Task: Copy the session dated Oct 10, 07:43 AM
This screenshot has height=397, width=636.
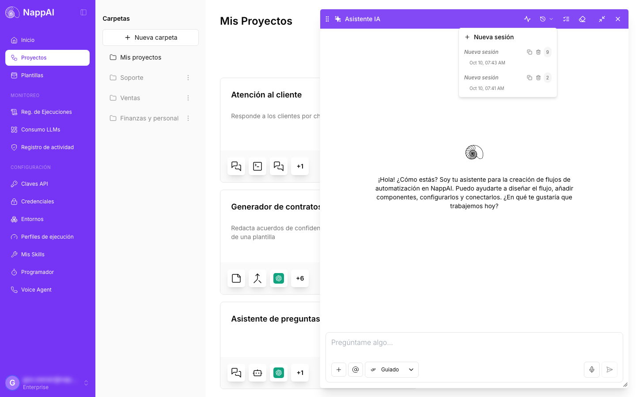Action: pyautogui.click(x=530, y=52)
